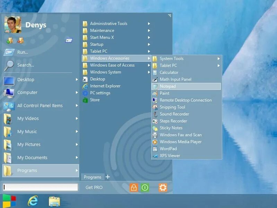The width and height of the screenshot is (277, 208).
Task: Click the Sticky Notes icon
Action: pyautogui.click(x=155, y=128)
